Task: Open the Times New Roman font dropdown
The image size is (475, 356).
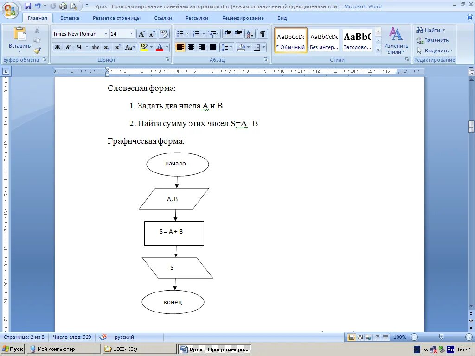Action: (x=106, y=34)
